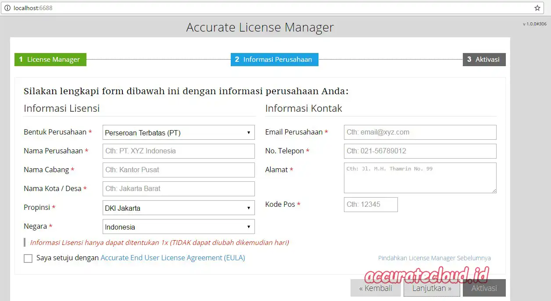Focus the Kode Pos field
Image resolution: width=551 pixels, height=301 pixels.
coord(371,205)
